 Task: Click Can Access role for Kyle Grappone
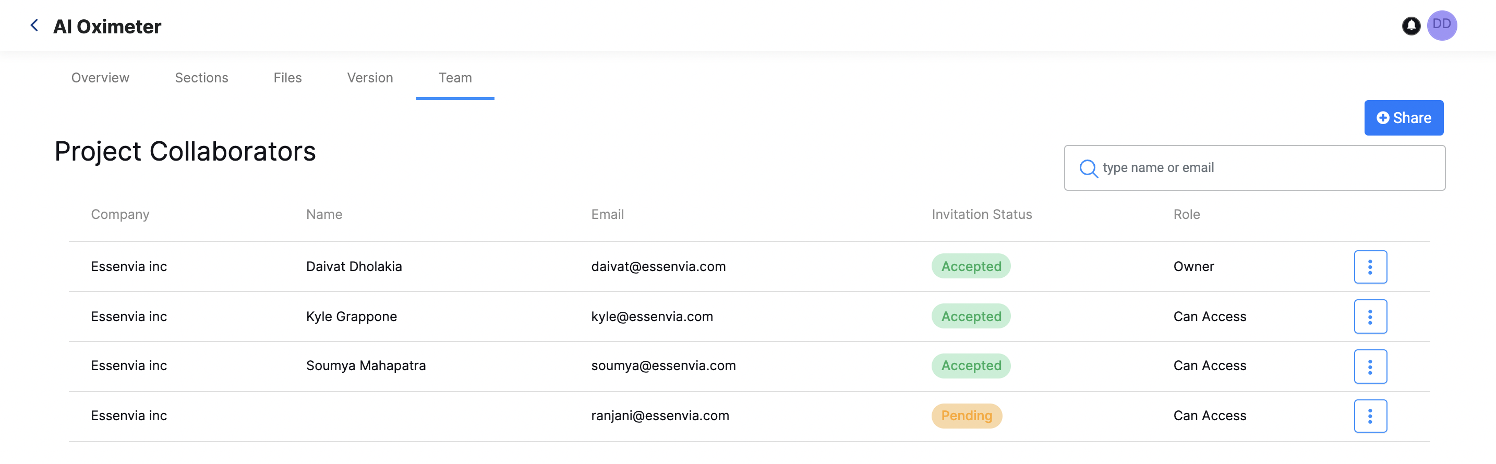point(1210,316)
